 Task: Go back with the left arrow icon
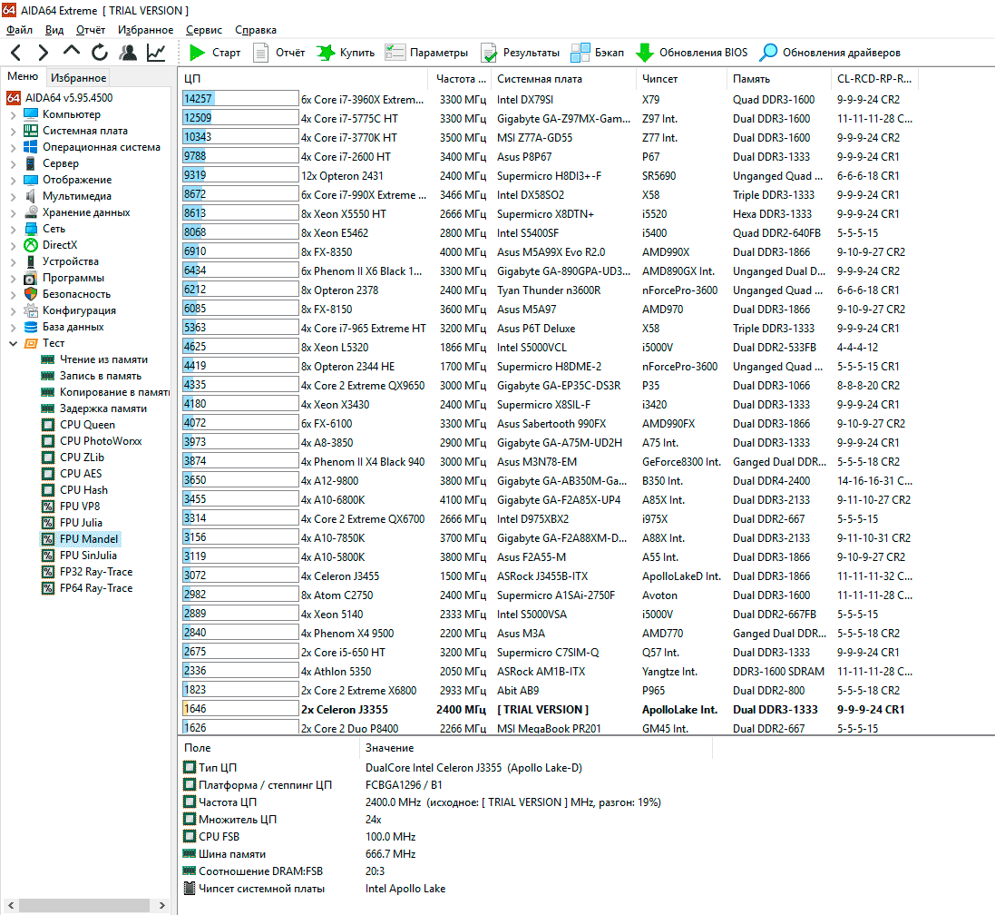click(16, 53)
